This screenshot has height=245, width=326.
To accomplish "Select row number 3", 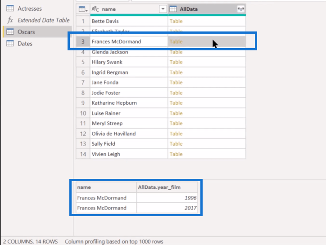I will coord(83,41).
